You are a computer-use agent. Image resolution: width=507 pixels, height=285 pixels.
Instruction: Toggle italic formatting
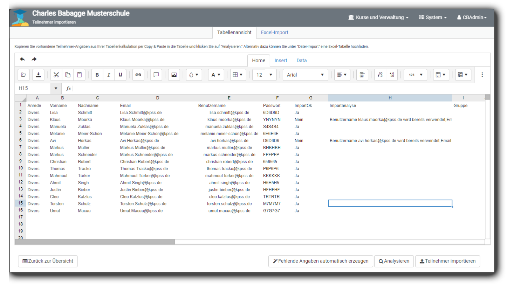click(109, 75)
